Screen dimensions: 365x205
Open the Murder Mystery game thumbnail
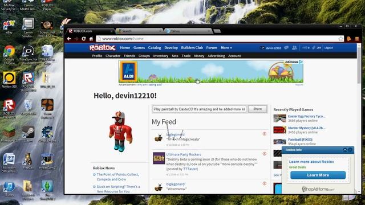pos(279,130)
